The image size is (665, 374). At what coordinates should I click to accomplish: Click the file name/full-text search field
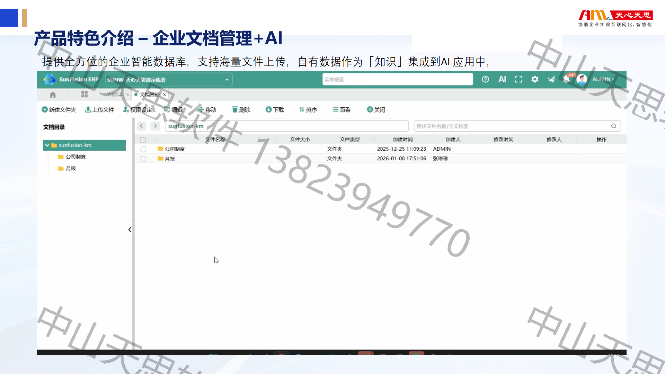pos(517,126)
